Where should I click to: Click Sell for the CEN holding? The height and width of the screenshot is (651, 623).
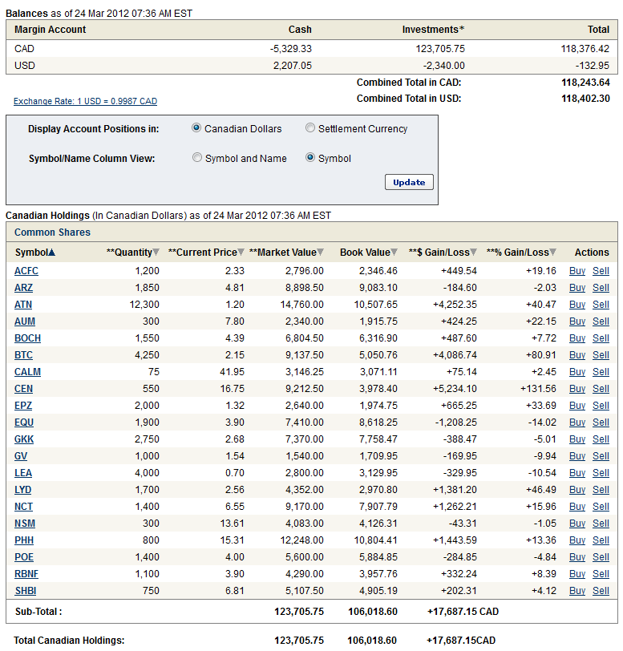[x=601, y=389]
